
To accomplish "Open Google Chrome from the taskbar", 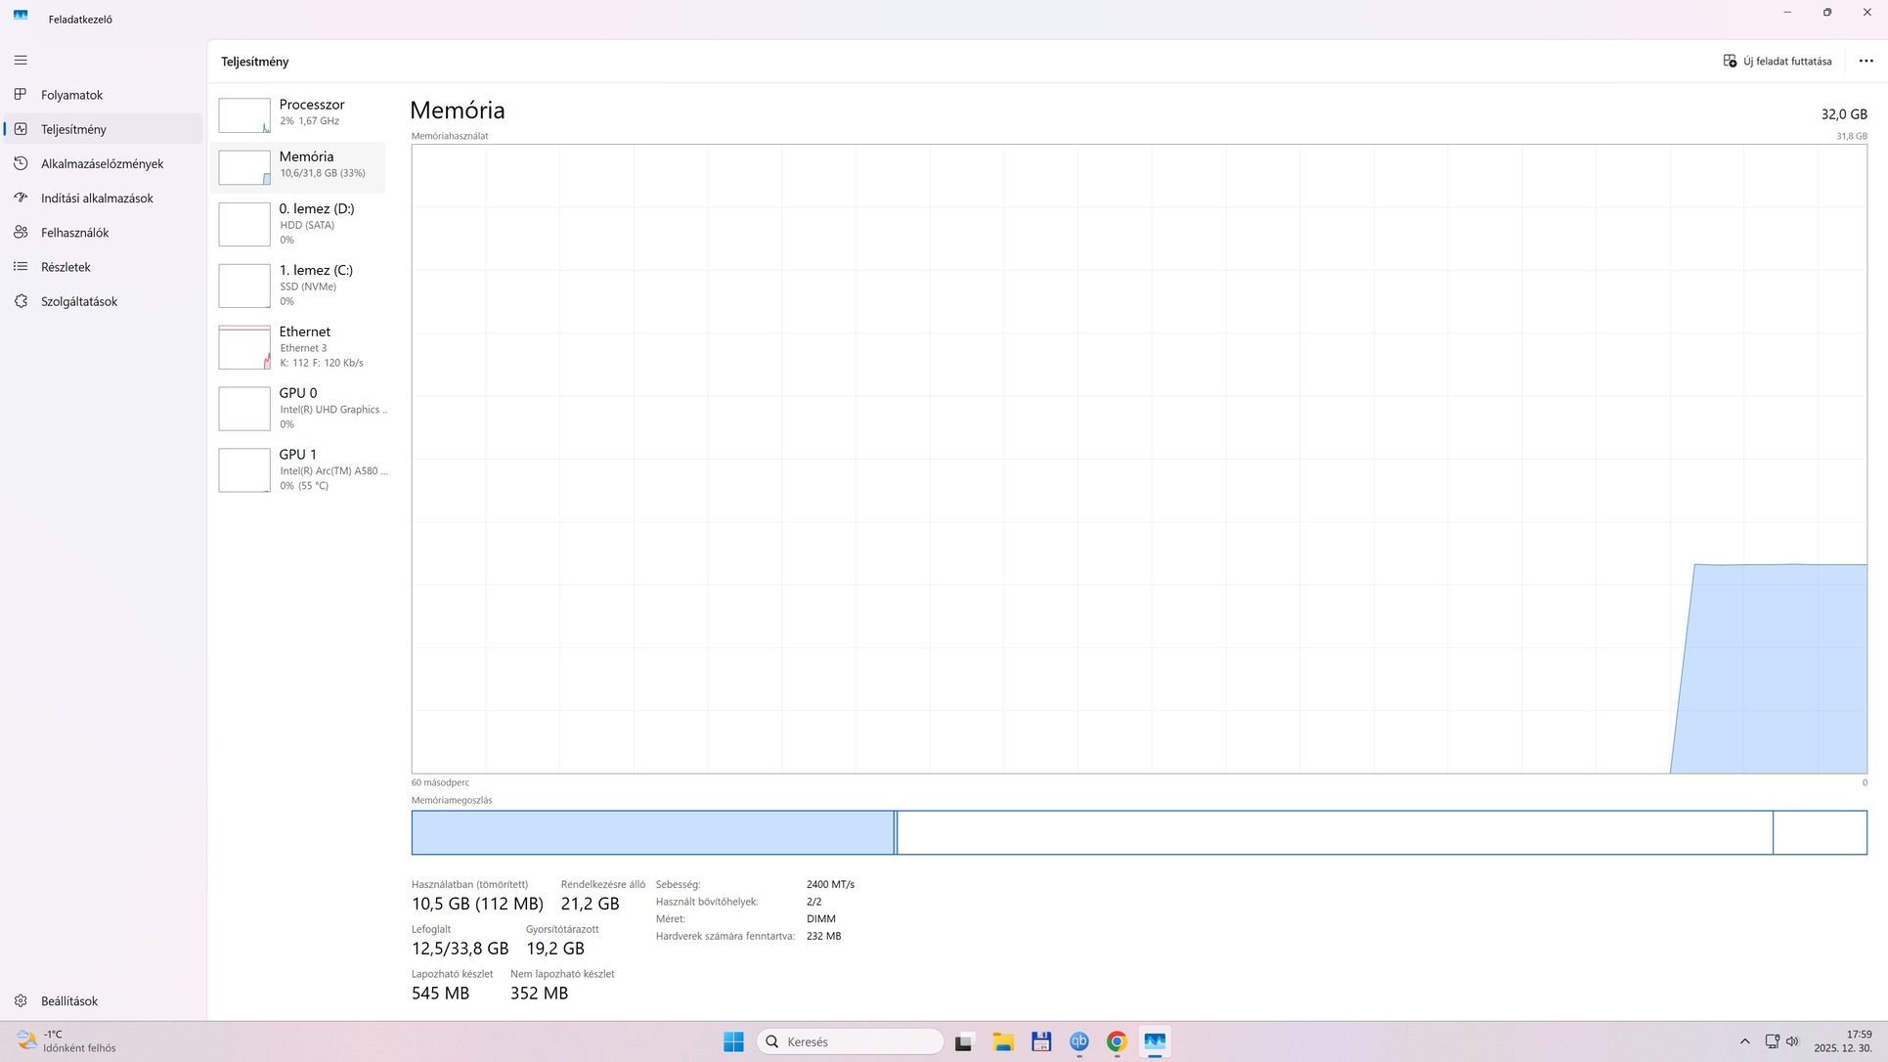I will [1117, 1041].
